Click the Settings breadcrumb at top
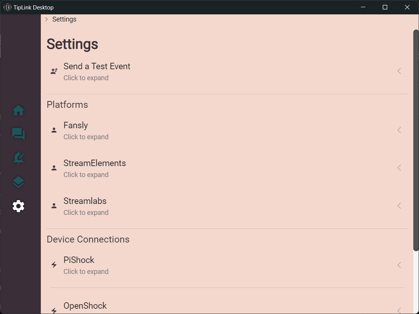This screenshot has height=314, width=419. point(64,19)
